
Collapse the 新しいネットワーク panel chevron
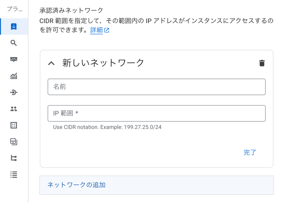51,63
